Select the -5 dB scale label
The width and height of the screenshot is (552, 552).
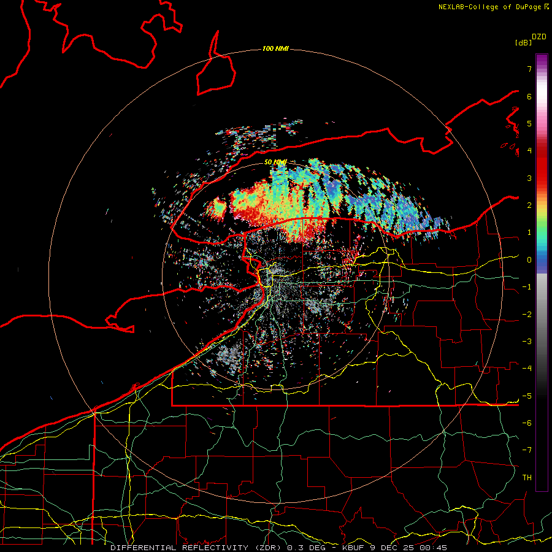pos(527,396)
